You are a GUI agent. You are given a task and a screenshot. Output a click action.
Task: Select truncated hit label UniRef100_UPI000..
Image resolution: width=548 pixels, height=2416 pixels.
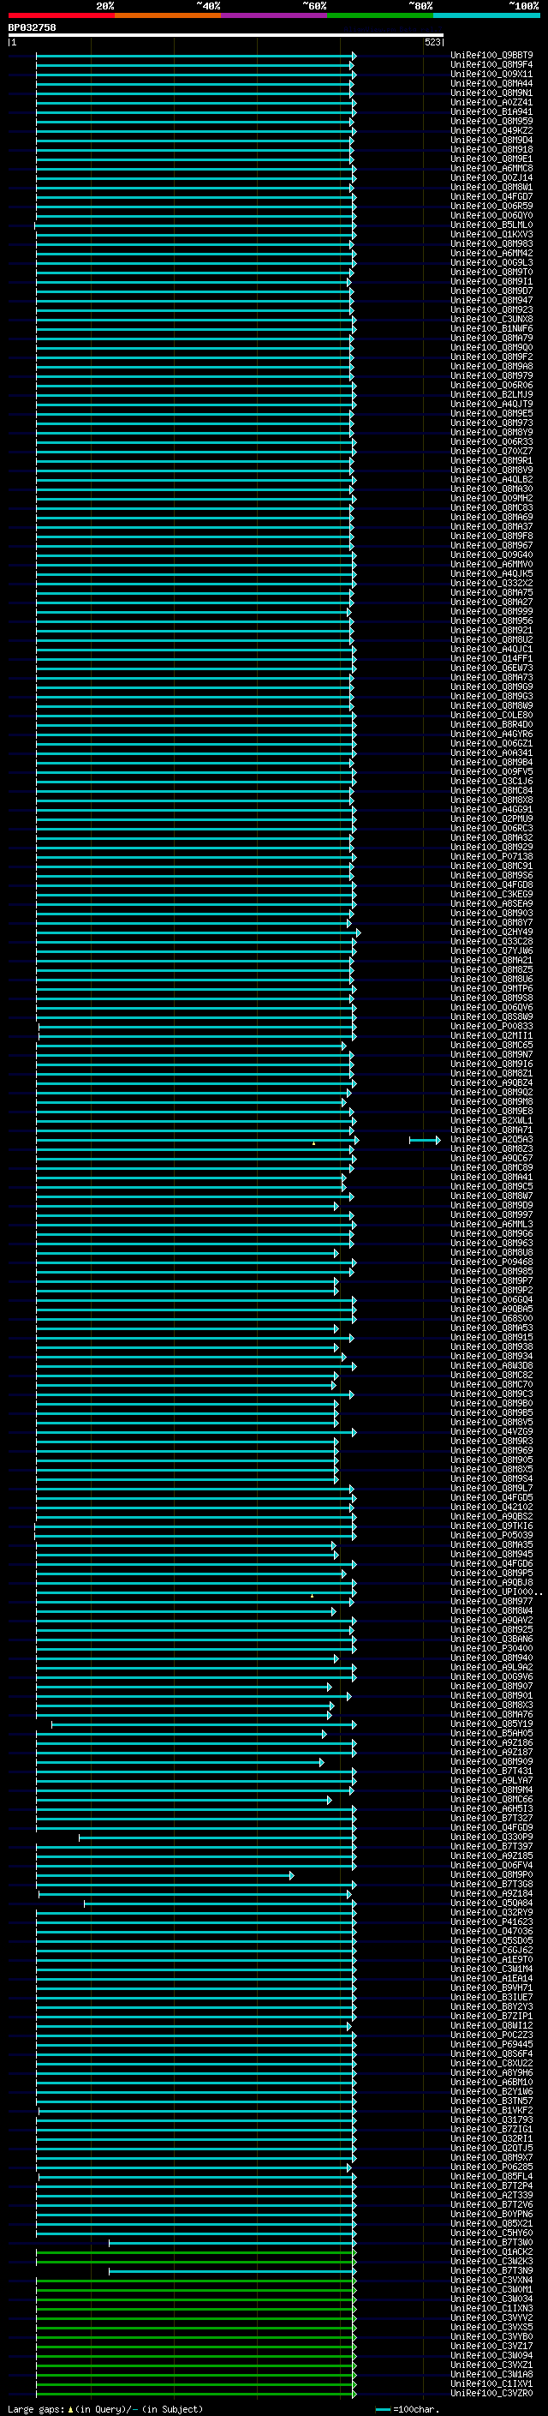[x=496, y=1592]
